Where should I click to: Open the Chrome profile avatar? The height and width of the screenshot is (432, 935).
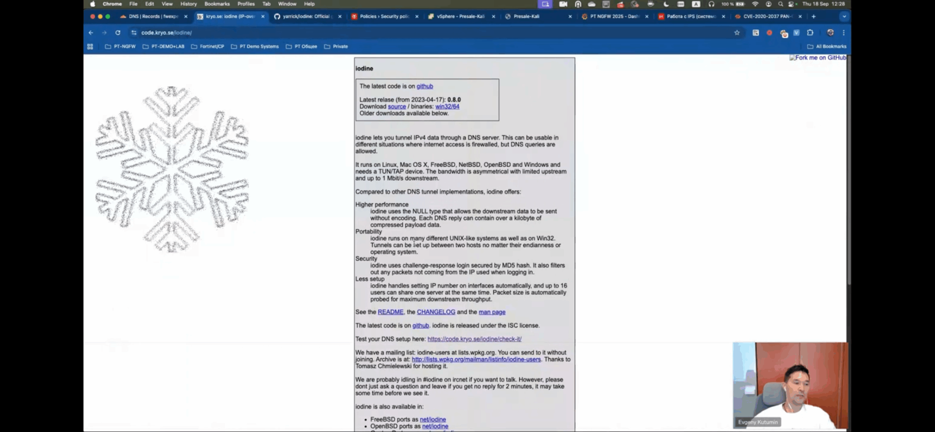coord(830,33)
